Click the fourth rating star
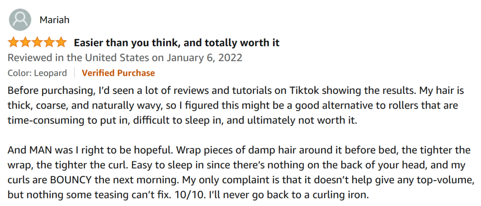The width and height of the screenshot is (481, 206). [49, 43]
